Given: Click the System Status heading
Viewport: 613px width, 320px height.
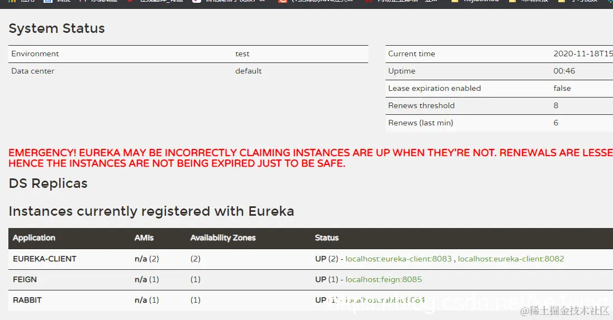Looking at the screenshot, I should coord(56,28).
